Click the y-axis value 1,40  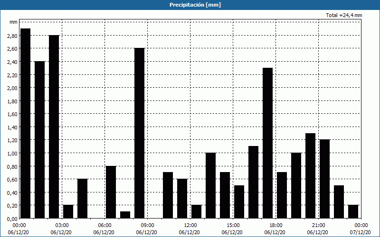pyautogui.click(x=12, y=127)
